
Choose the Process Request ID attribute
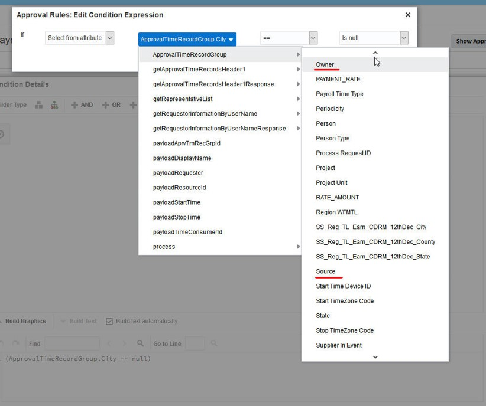(375, 153)
